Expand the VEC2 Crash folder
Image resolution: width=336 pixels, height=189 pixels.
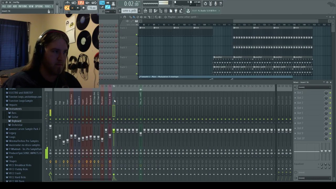15,173
